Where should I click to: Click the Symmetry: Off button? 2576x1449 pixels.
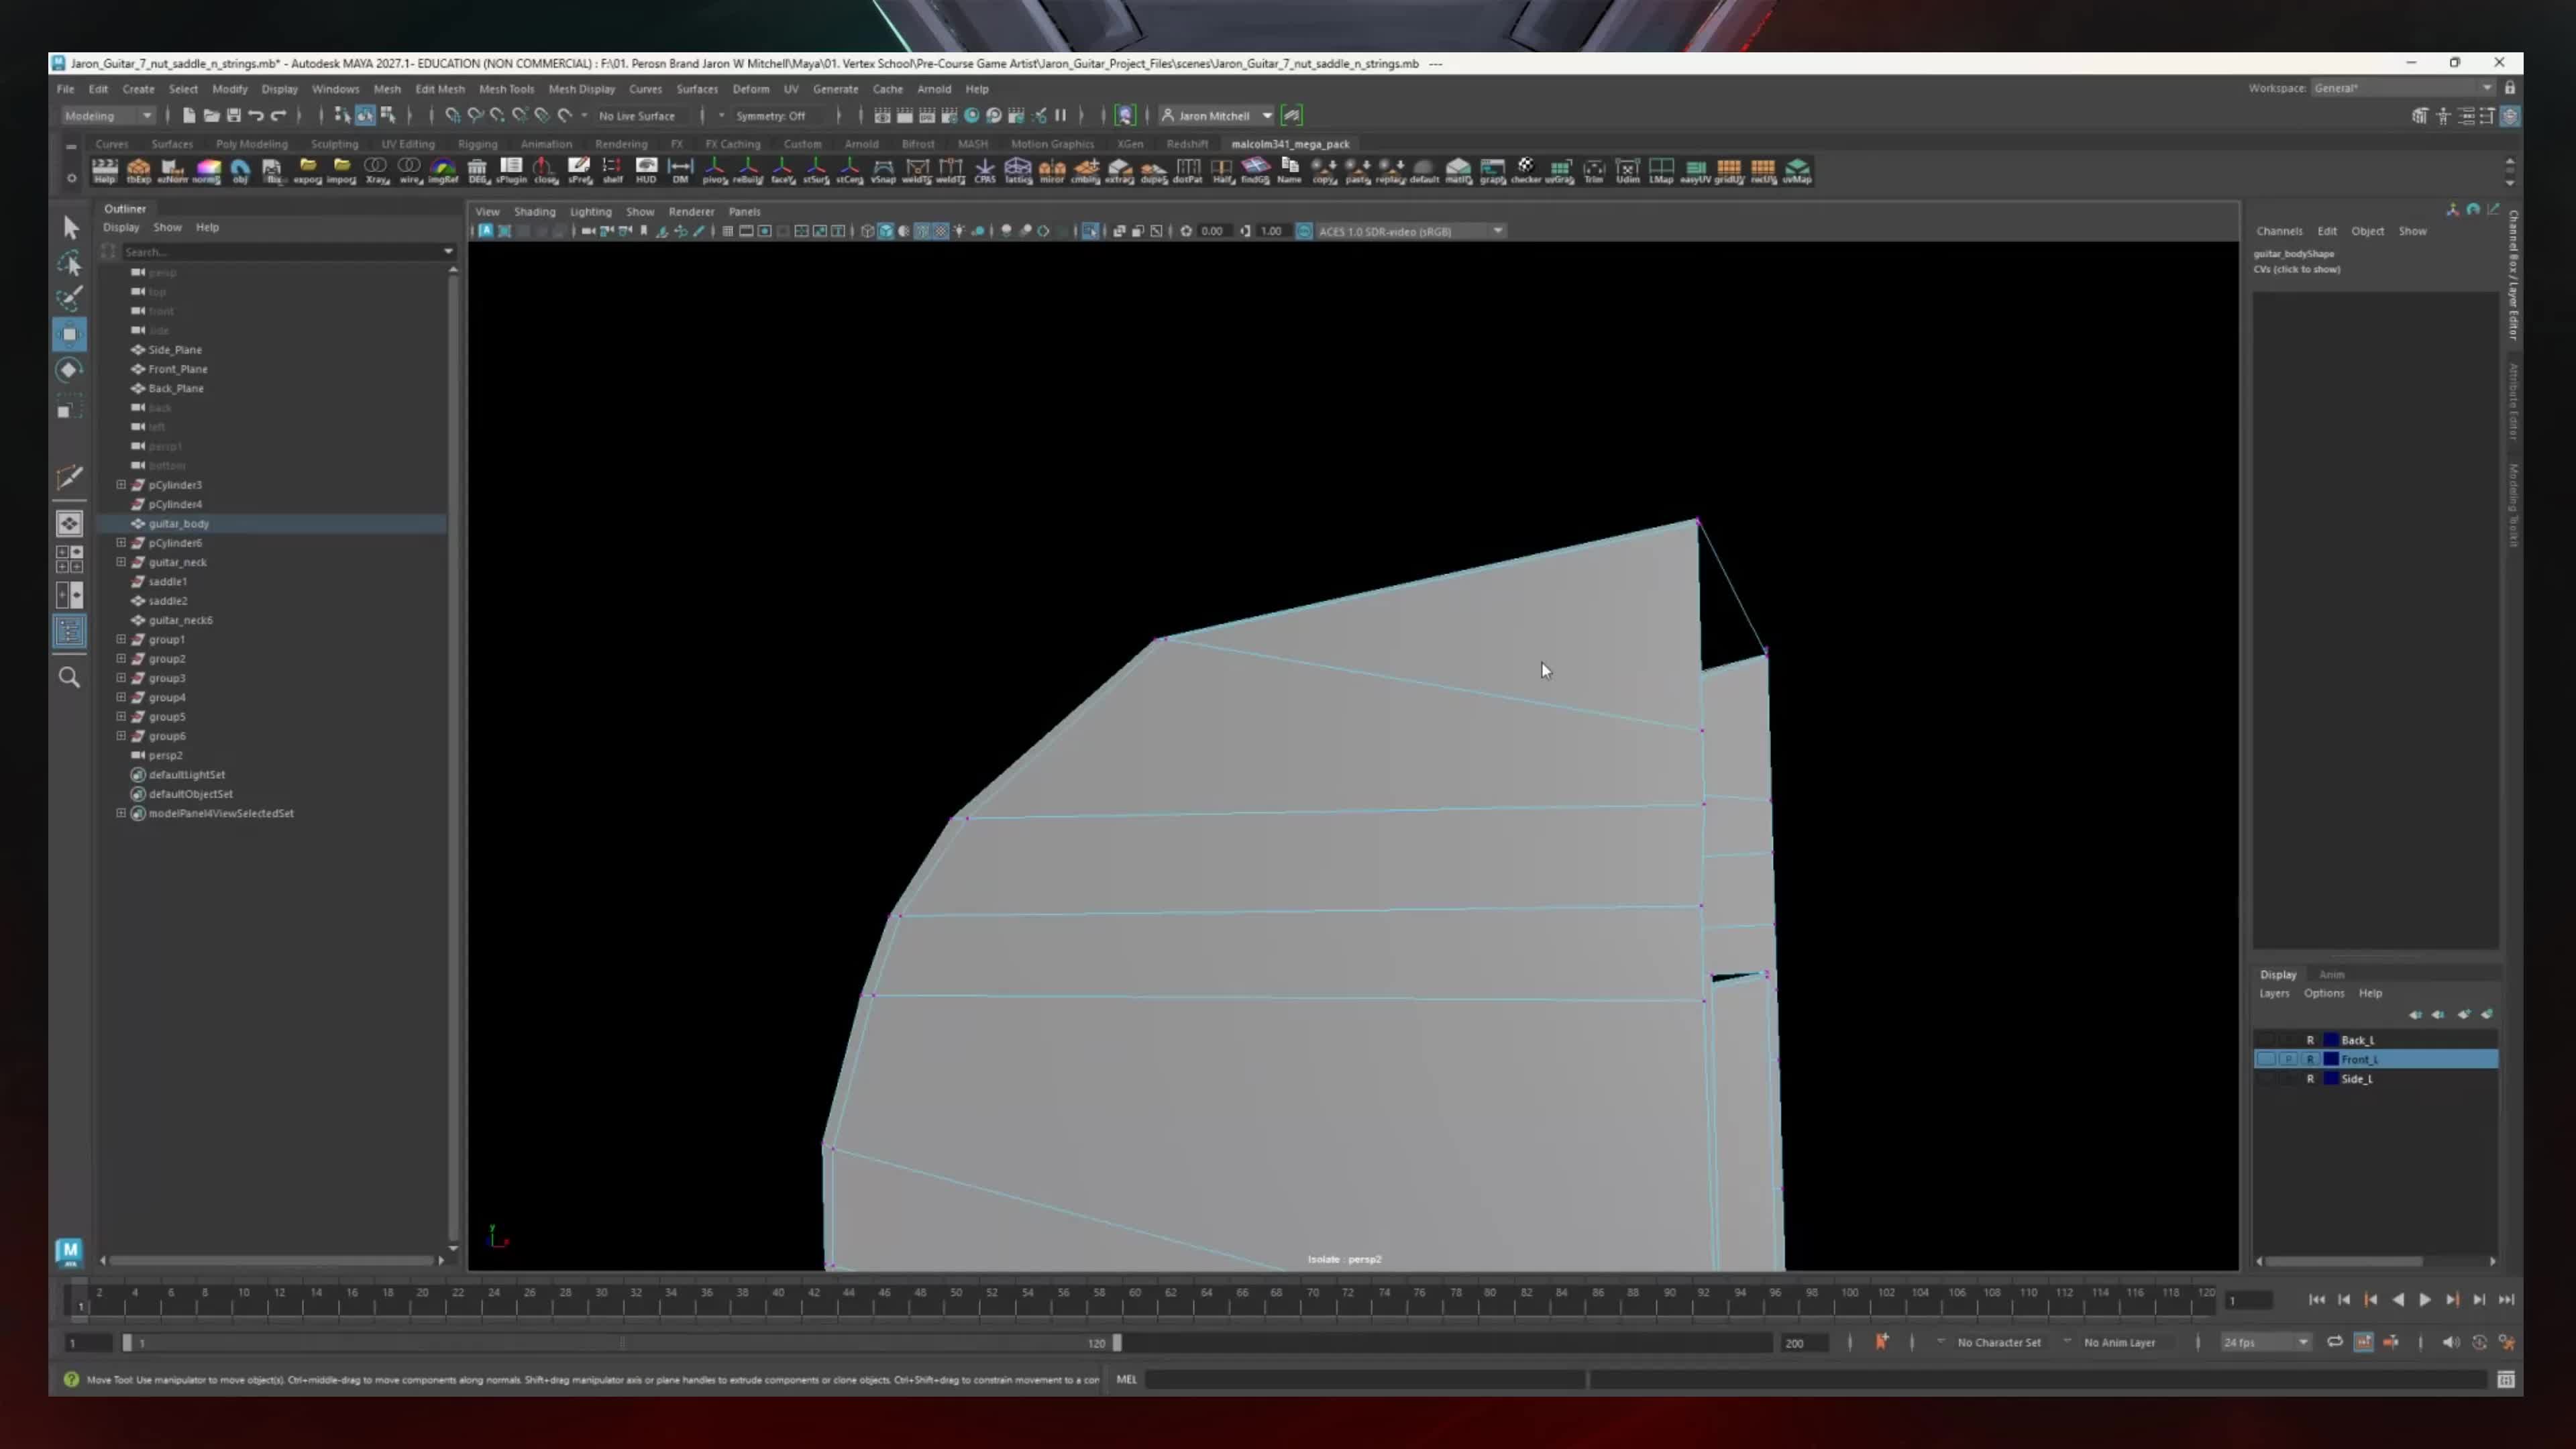pyautogui.click(x=770, y=116)
